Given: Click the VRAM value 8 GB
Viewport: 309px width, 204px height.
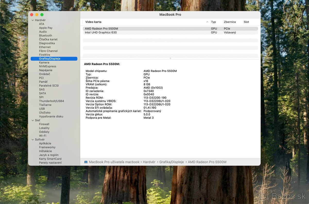Looking at the screenshot, I should 147,84.
